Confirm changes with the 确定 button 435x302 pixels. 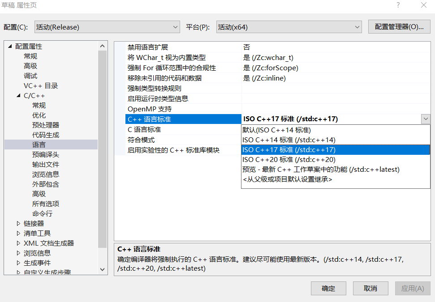coord(328,288)
